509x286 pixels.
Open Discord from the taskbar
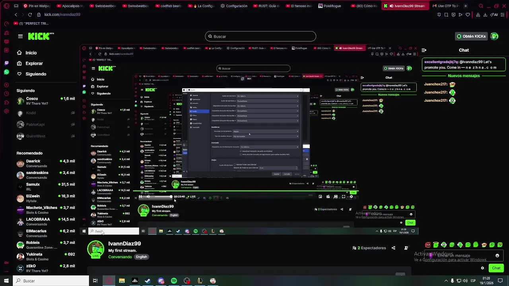[x=161, y=281]
